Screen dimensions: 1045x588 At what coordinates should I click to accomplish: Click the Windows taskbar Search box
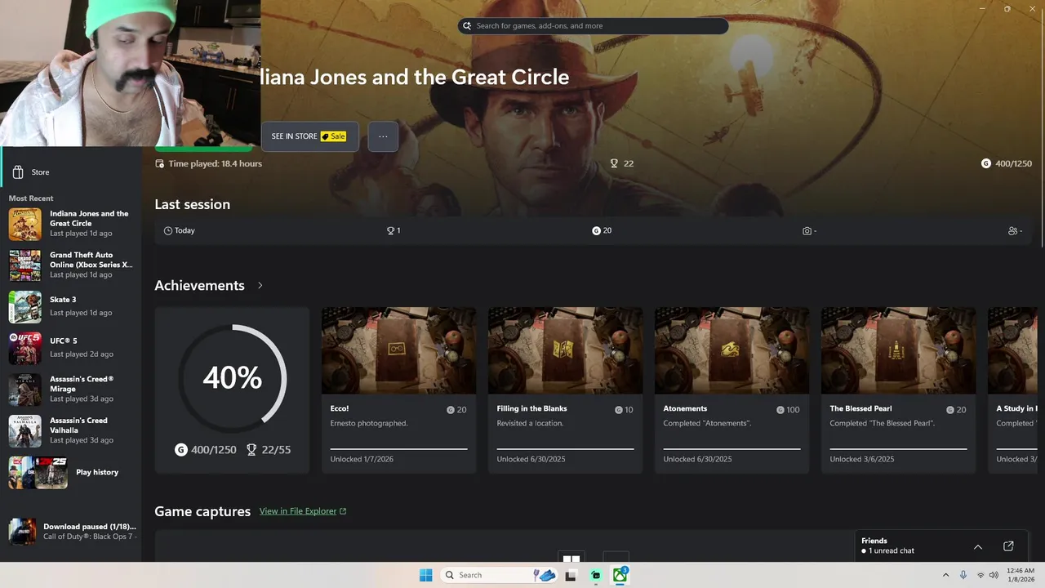click(x=499, y=575)
